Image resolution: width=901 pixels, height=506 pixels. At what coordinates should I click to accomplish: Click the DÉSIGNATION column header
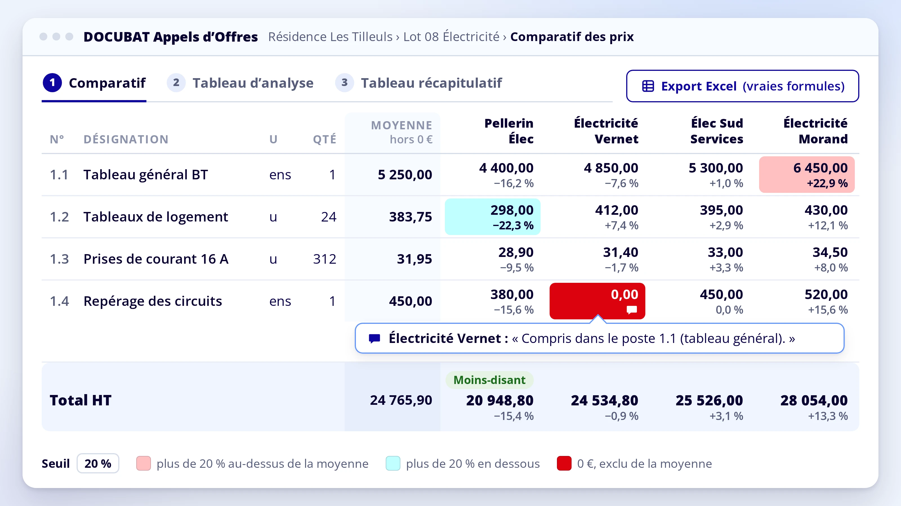tap(126, 139)
